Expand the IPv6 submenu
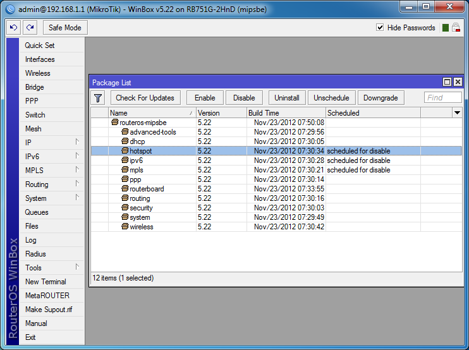This screenshot has width=469, height=350. (x=77, y=155)
